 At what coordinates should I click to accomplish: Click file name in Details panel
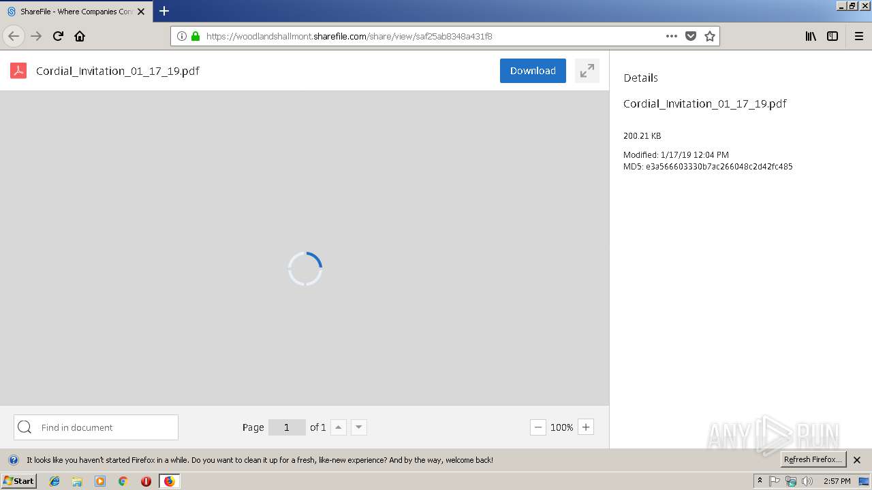[705, 103]
